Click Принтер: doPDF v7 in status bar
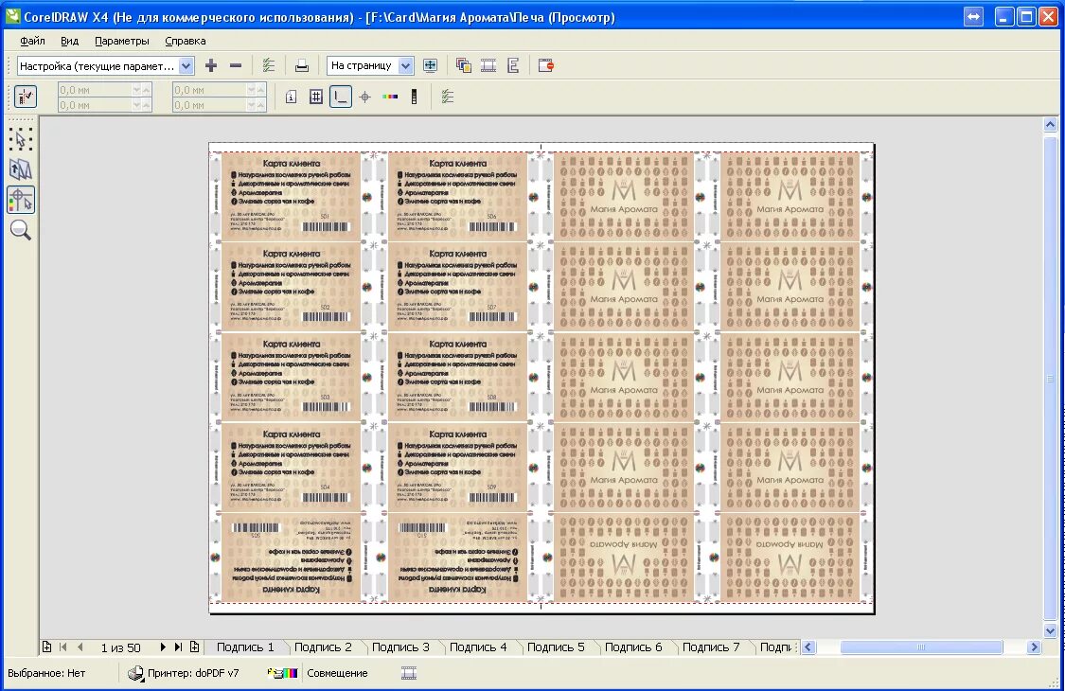 (x=193, y=673)
